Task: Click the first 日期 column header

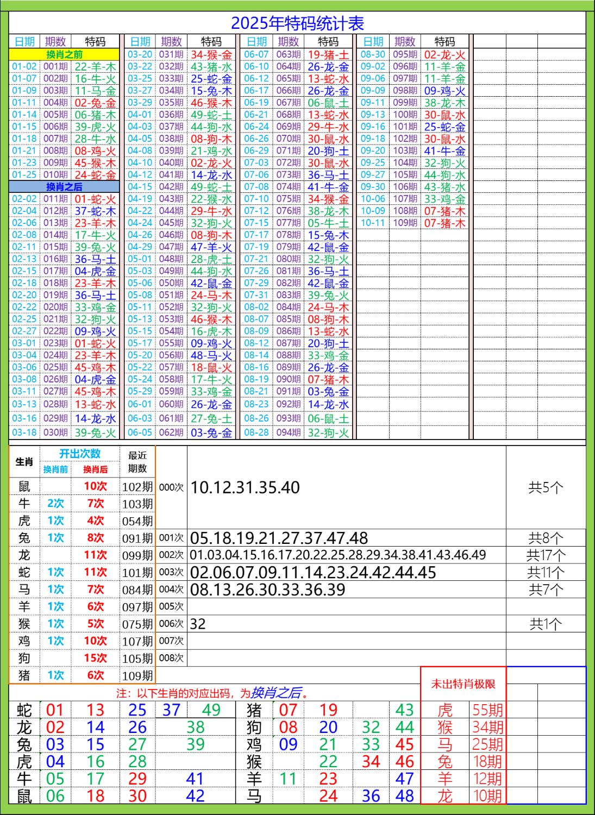Action: [x=24, y=40]
